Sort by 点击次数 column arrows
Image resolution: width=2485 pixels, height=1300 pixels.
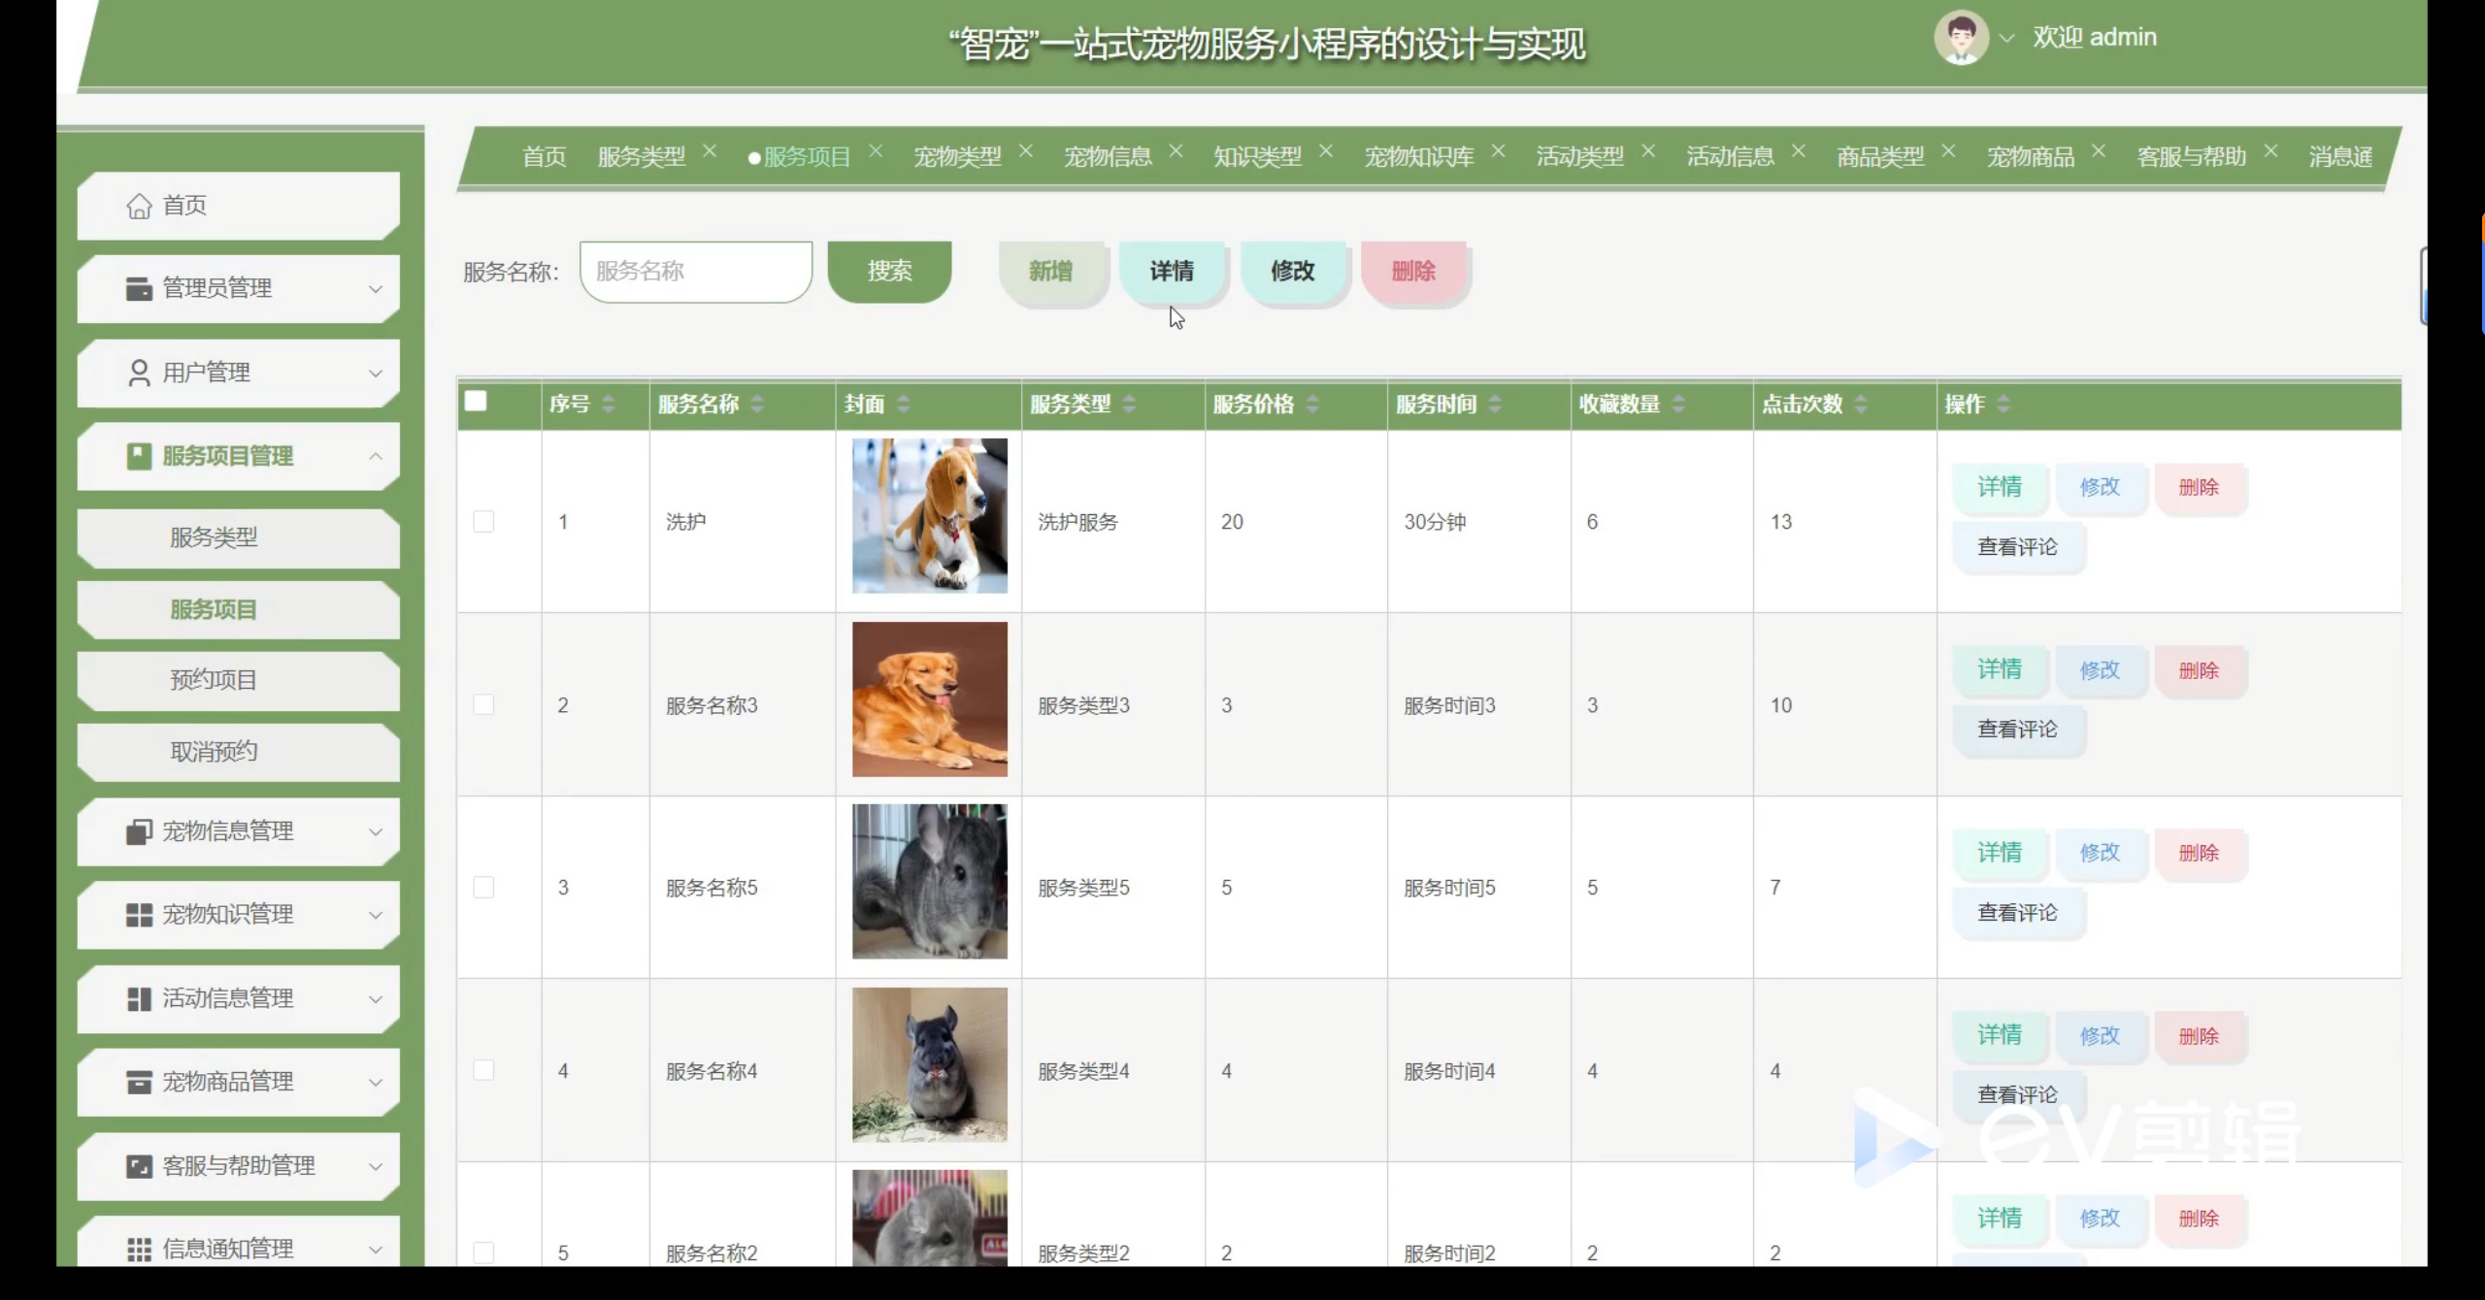(x=1860, y=405)
